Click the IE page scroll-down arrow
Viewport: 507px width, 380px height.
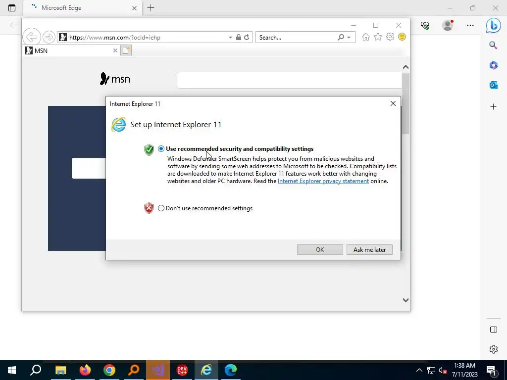pyautogui.click(x=406, y=300)
